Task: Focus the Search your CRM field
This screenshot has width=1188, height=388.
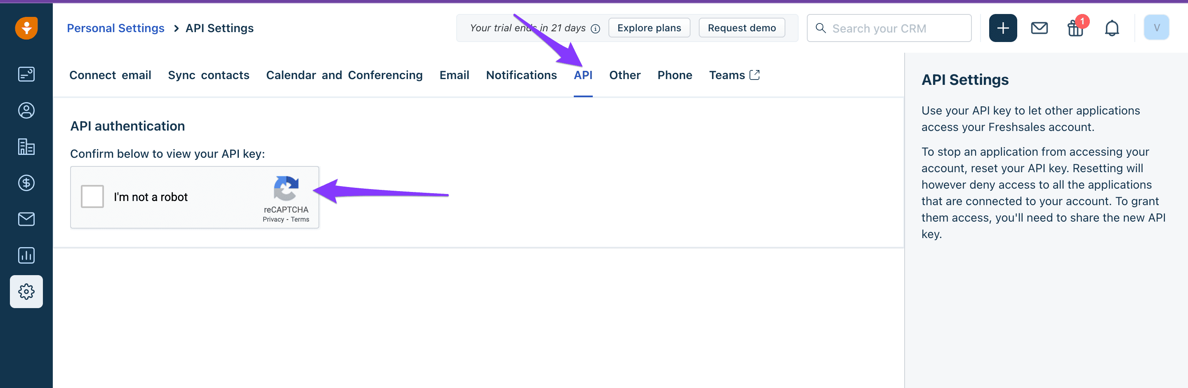Action: point(889,28)
